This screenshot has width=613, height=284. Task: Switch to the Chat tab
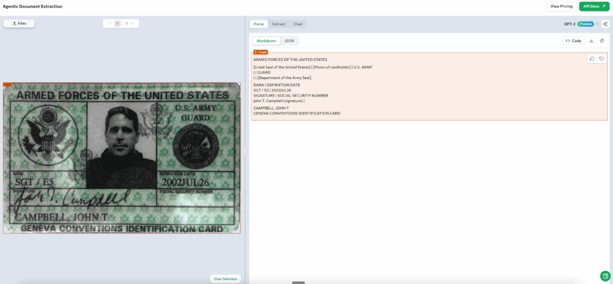click(x=298, y=24)
